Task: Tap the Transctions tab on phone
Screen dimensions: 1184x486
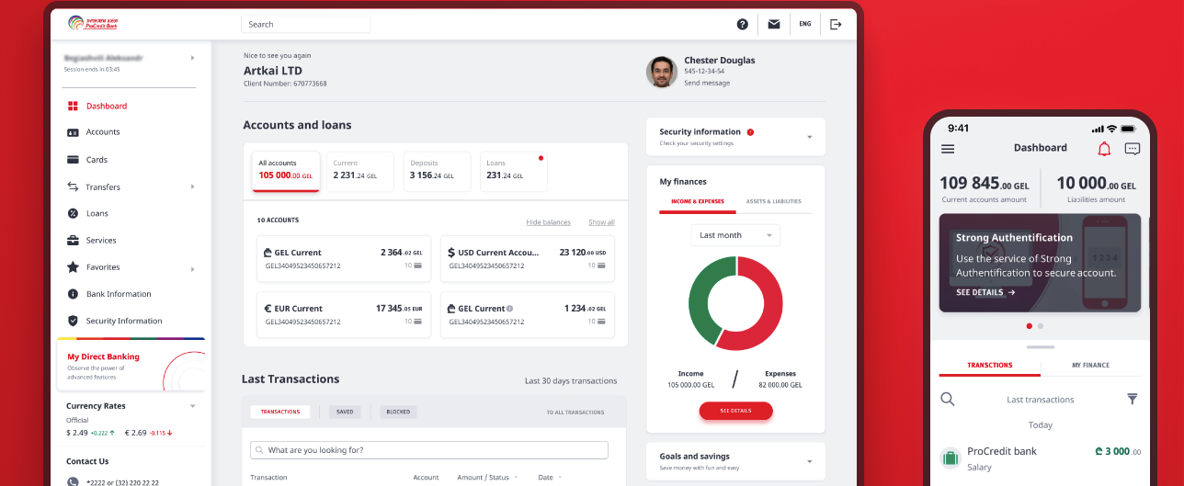Action: pyautogui.click(x=990, y=365)
